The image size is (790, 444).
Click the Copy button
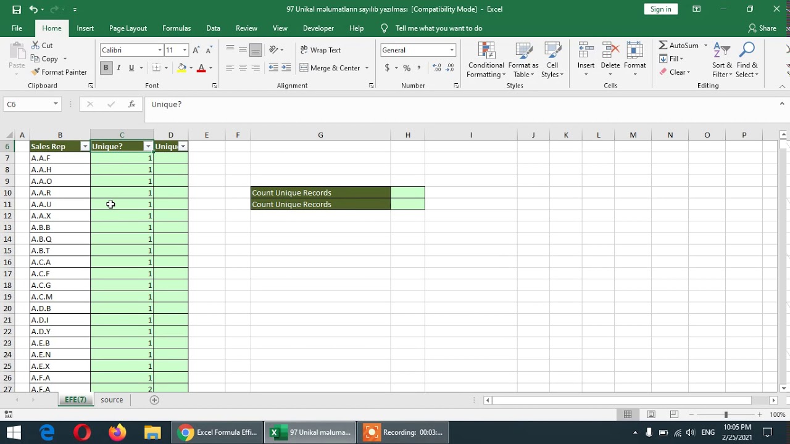(x=44, y=59)
